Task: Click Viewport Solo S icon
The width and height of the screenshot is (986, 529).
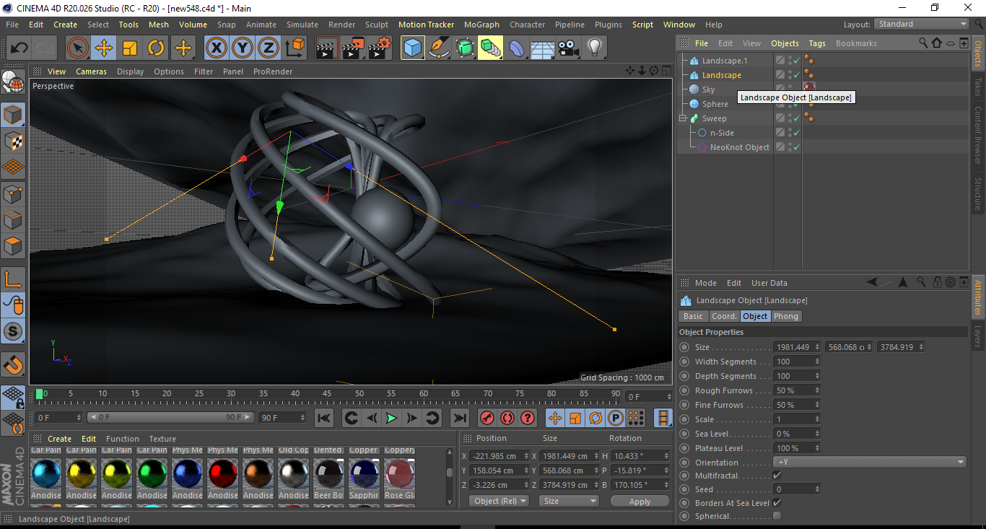Action: click(13, 331)
